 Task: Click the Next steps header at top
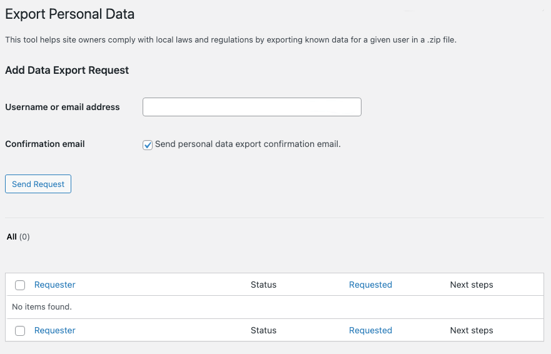472,285
